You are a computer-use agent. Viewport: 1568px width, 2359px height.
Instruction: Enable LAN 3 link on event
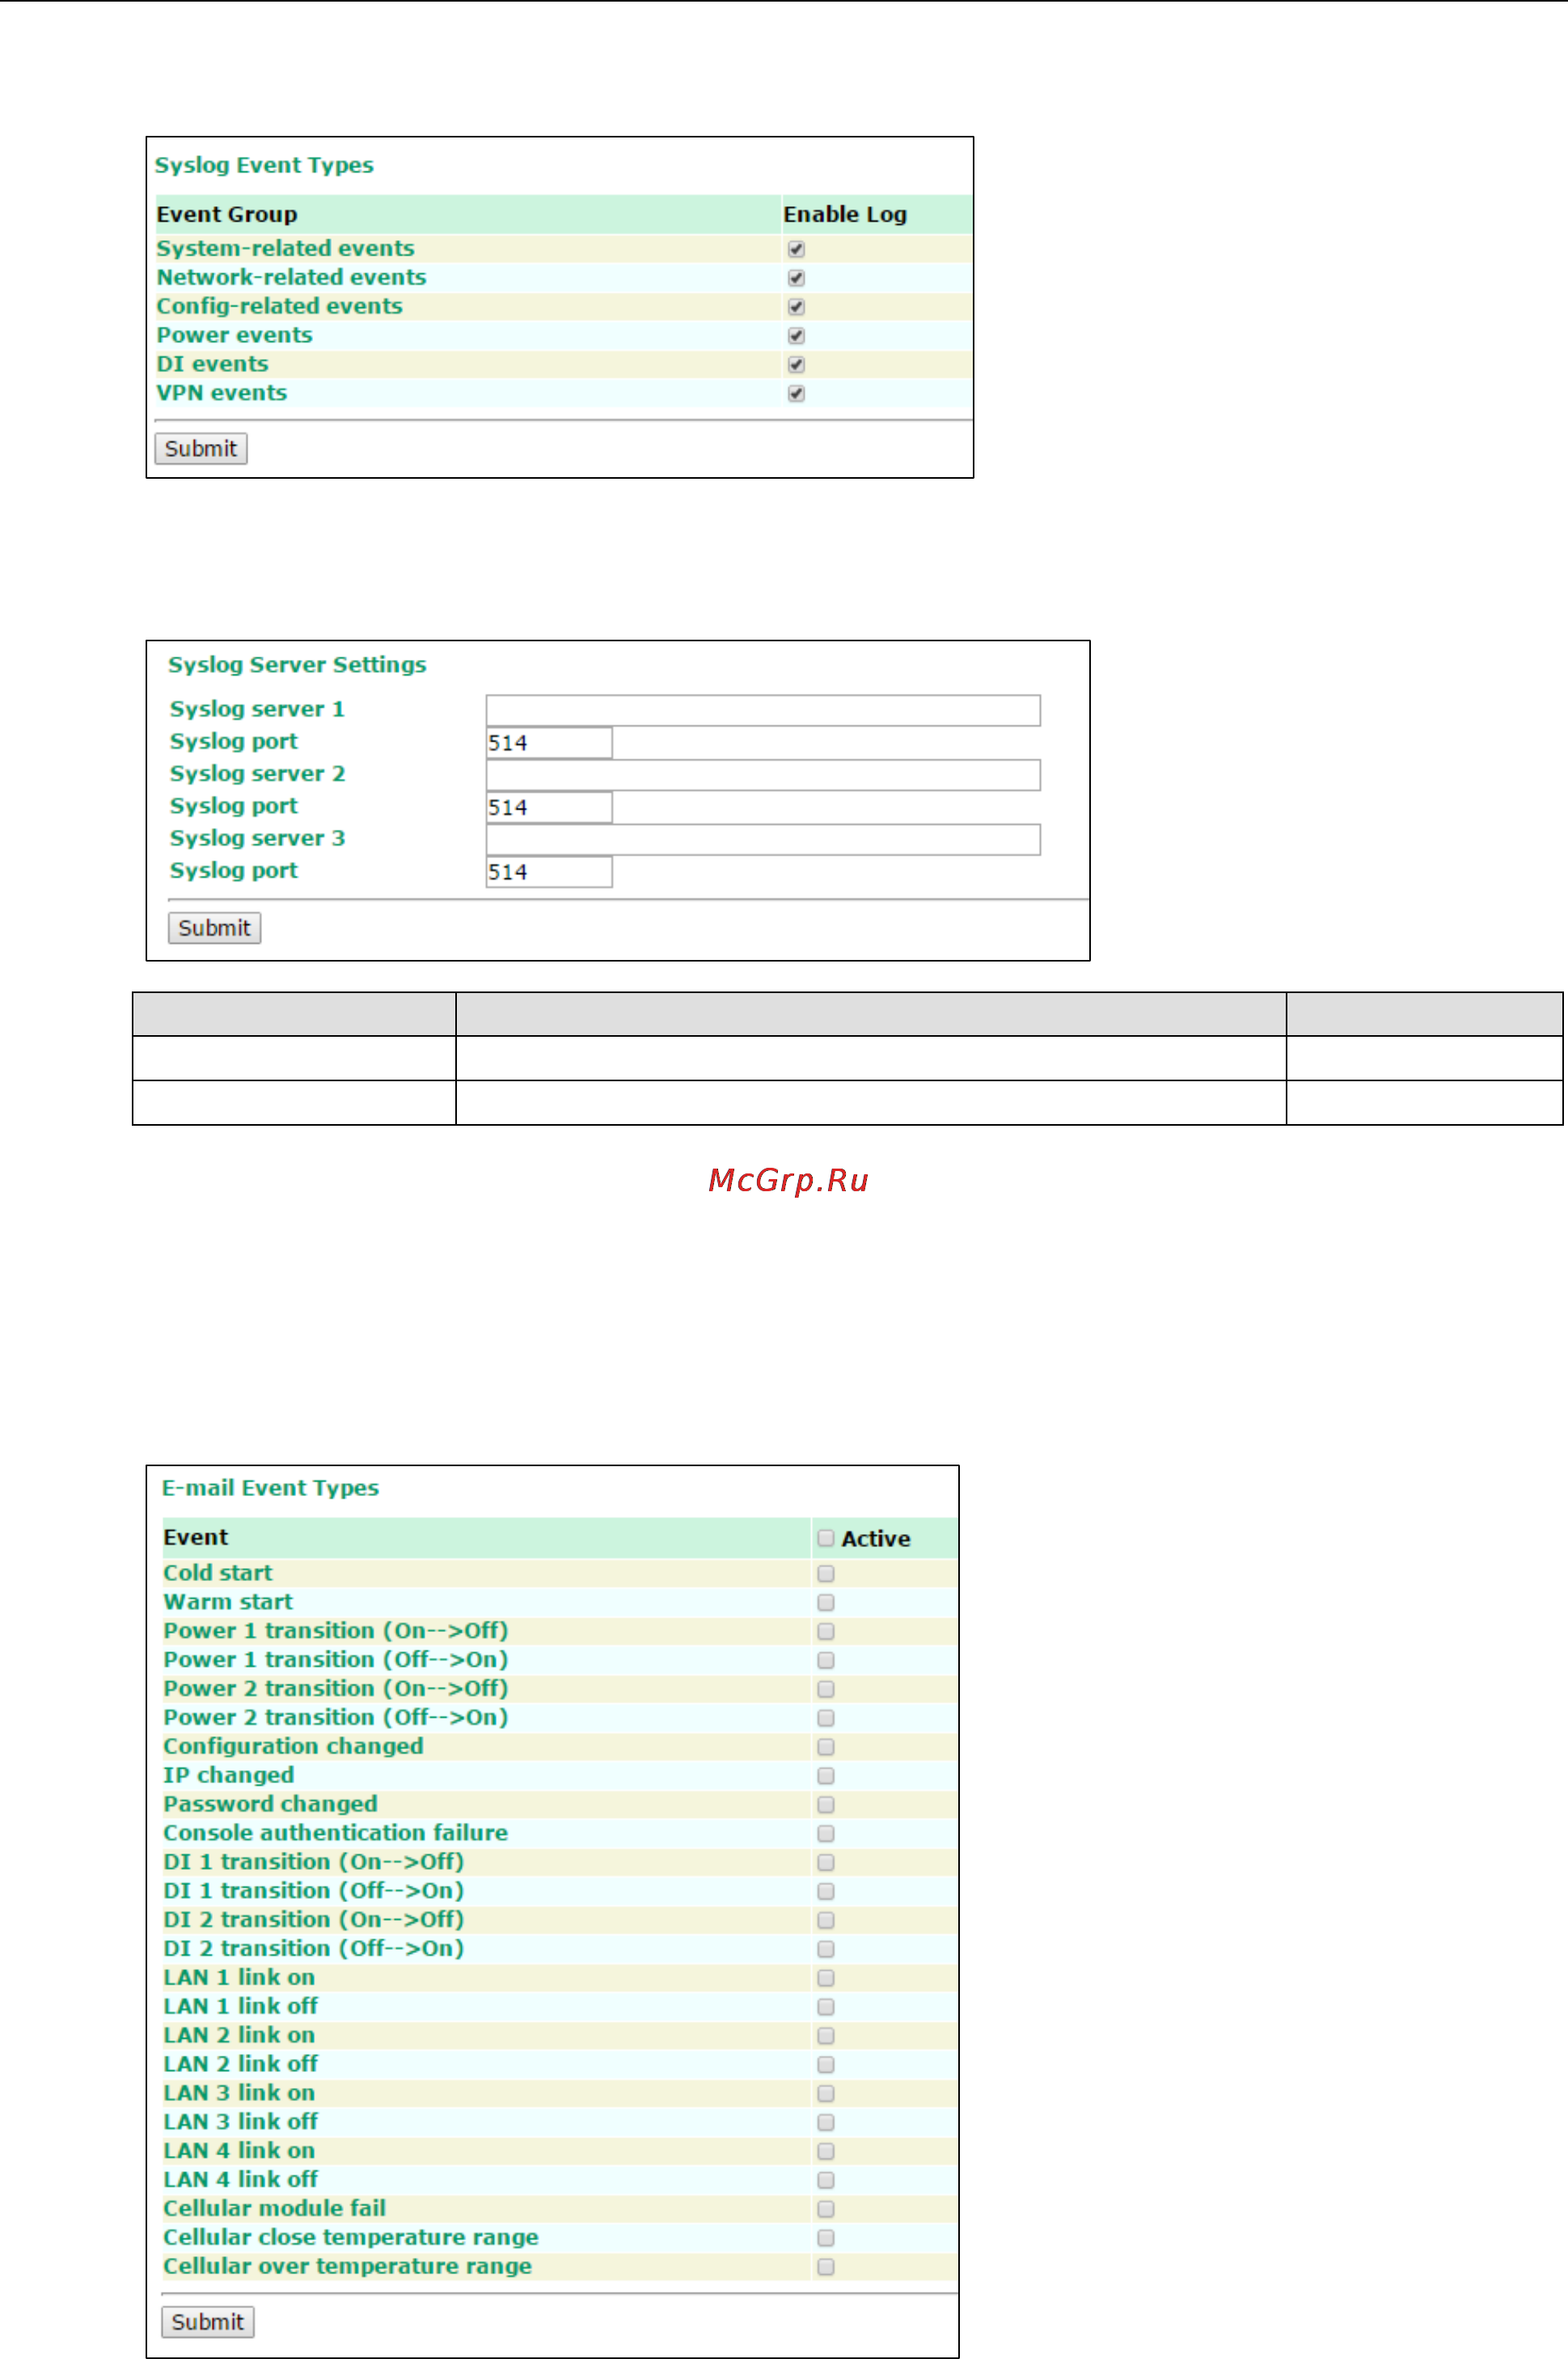(x=826, y=2094)
